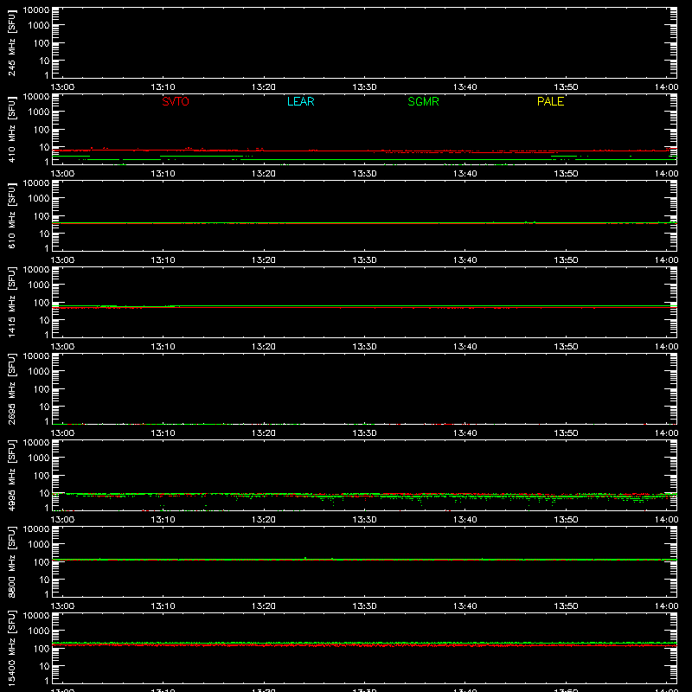This screenshot has width=692, height=692.
Task: Click the 10000 tick label on the 15400 MHz axis
Action: [36, 616]
